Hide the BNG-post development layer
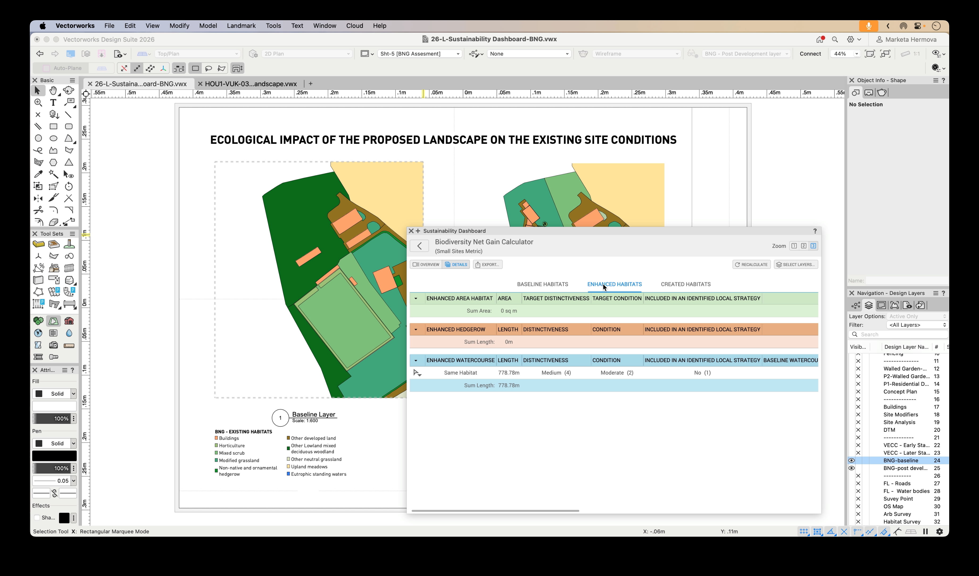 point(851,468)
